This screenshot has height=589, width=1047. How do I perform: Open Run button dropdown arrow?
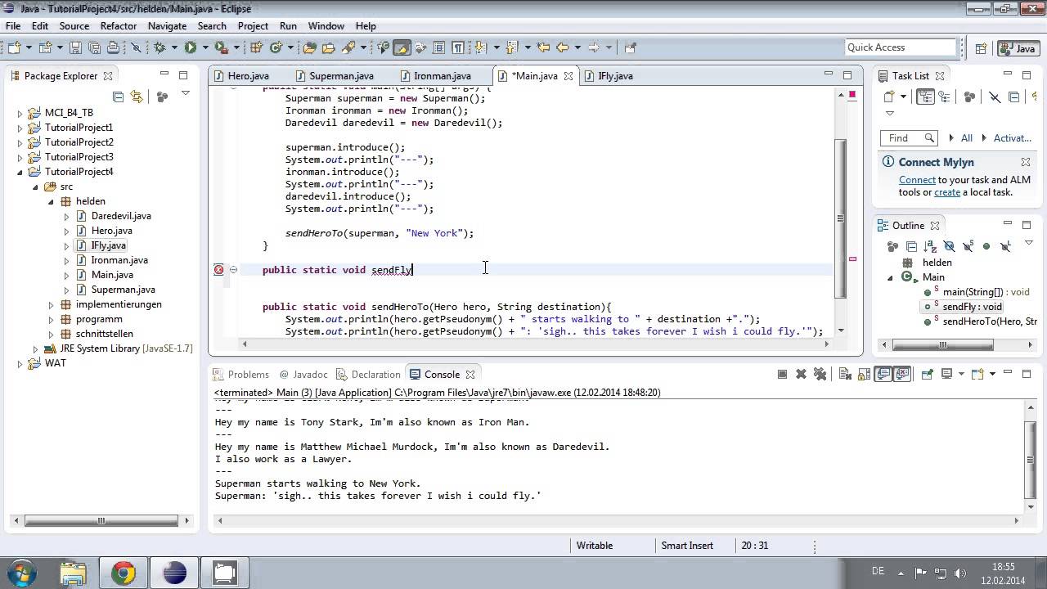click(205, 47)
